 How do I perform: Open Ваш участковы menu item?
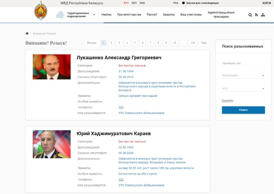click(191, 15)
